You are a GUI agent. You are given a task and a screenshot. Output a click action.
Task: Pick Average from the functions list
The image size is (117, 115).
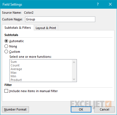point(16,69)
